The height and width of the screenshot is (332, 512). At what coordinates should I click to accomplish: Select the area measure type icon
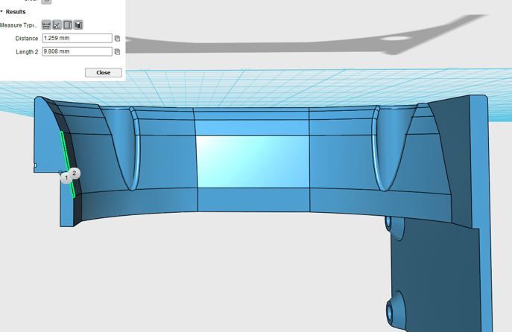click(x=68, y=25)
